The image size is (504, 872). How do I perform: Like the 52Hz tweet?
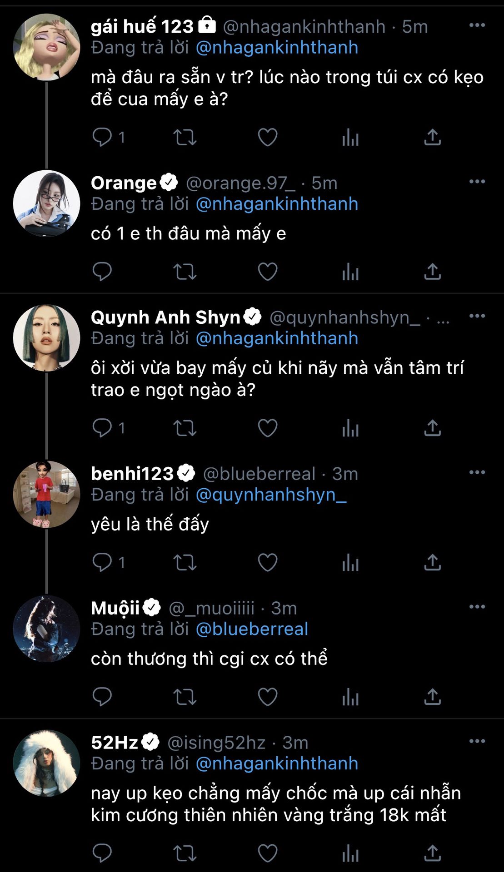tap(268, 853)
